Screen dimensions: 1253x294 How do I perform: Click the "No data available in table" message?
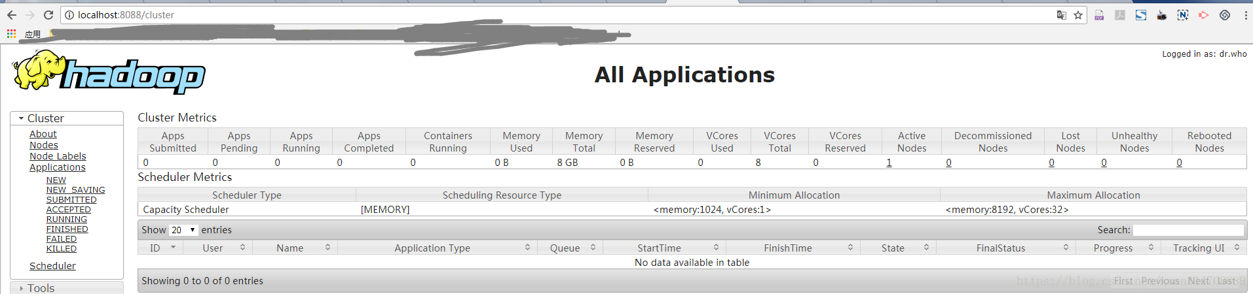692,263
